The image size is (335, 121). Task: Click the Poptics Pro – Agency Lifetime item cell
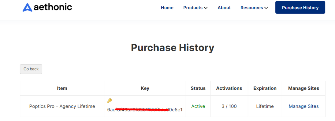click(62, 106)
